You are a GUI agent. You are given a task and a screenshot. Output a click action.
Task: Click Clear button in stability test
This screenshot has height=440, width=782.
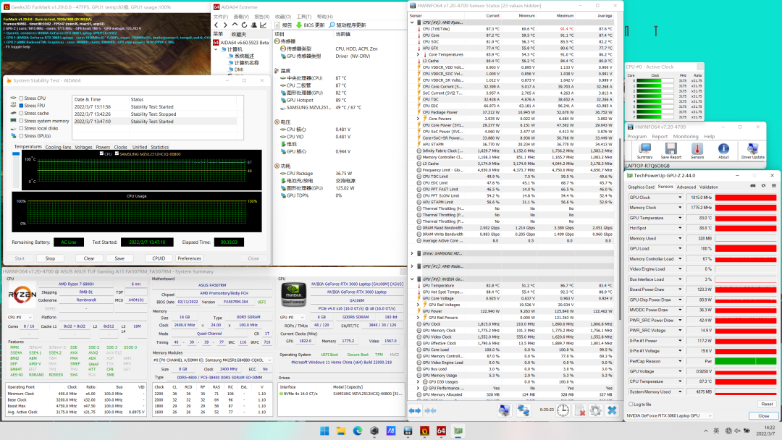click(89, 258)
